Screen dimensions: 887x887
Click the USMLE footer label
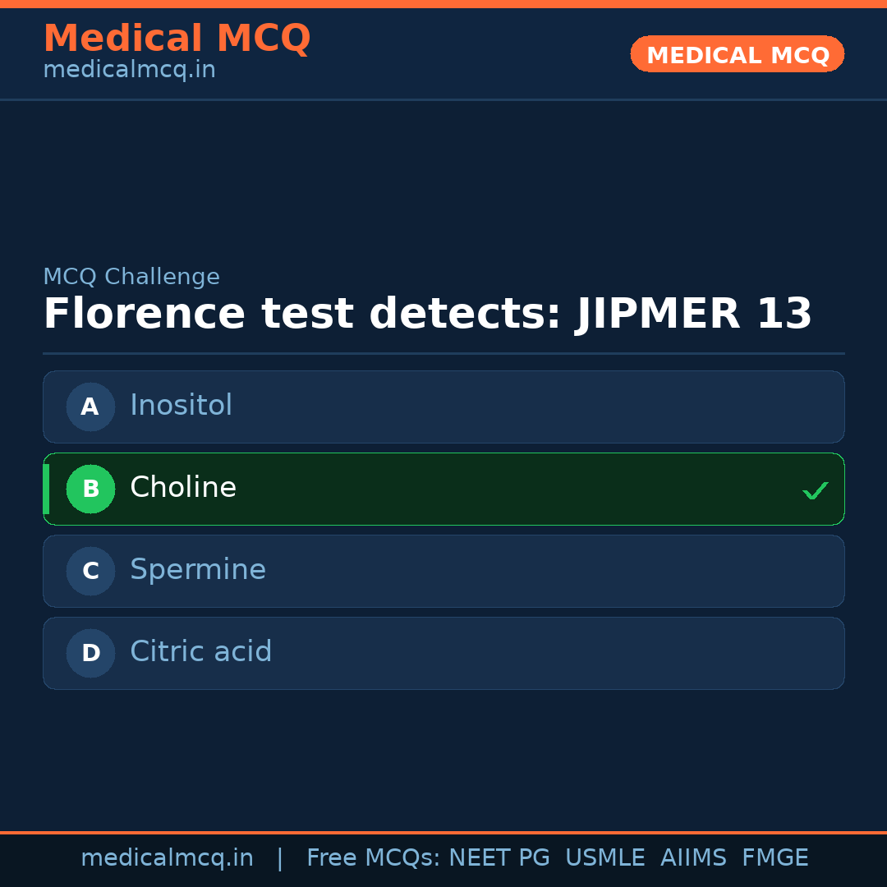(x=604, y=858)
